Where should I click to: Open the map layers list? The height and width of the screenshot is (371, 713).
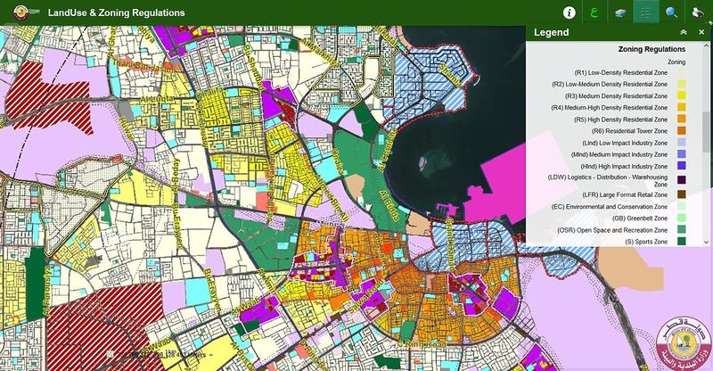click(x=619, y=13)
